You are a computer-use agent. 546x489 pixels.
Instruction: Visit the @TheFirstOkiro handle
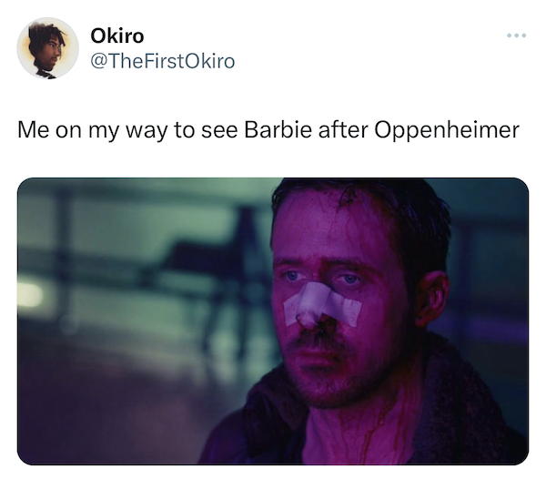point(163,61)
